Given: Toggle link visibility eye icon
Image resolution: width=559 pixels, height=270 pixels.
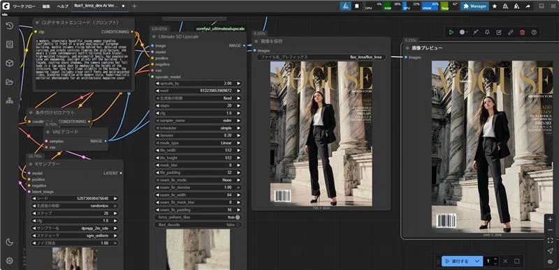Looking at the screenshot, I should coord(550,262).
